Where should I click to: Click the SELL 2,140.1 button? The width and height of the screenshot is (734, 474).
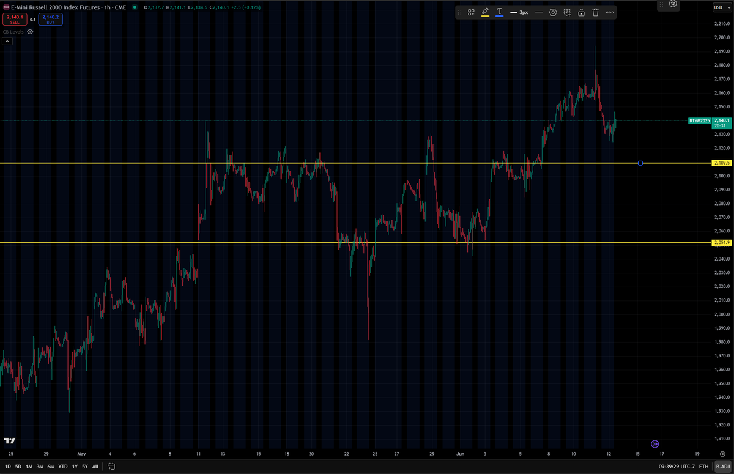pos(14,20)
